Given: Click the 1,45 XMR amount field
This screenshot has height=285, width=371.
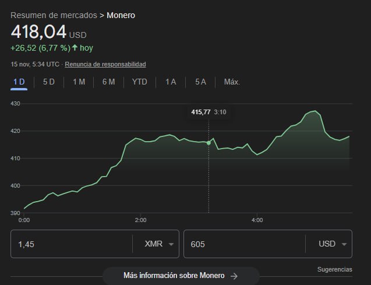Looking at the screenshot, I should 70,244.
